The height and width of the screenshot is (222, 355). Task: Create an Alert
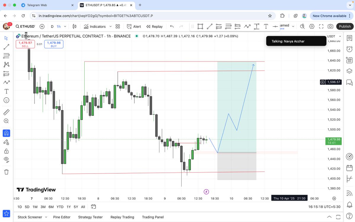[134, 26]
